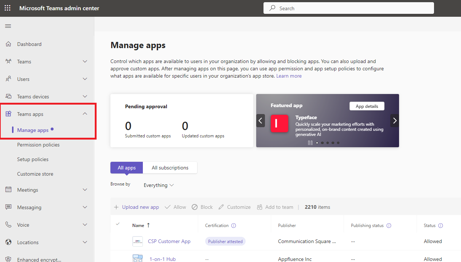Open Permission policies in sidebar

tap(38, 145)
